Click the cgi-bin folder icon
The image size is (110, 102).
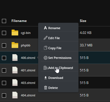tap(15, 33)
